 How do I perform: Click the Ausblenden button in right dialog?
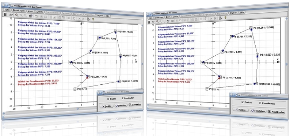coord(276,112)
